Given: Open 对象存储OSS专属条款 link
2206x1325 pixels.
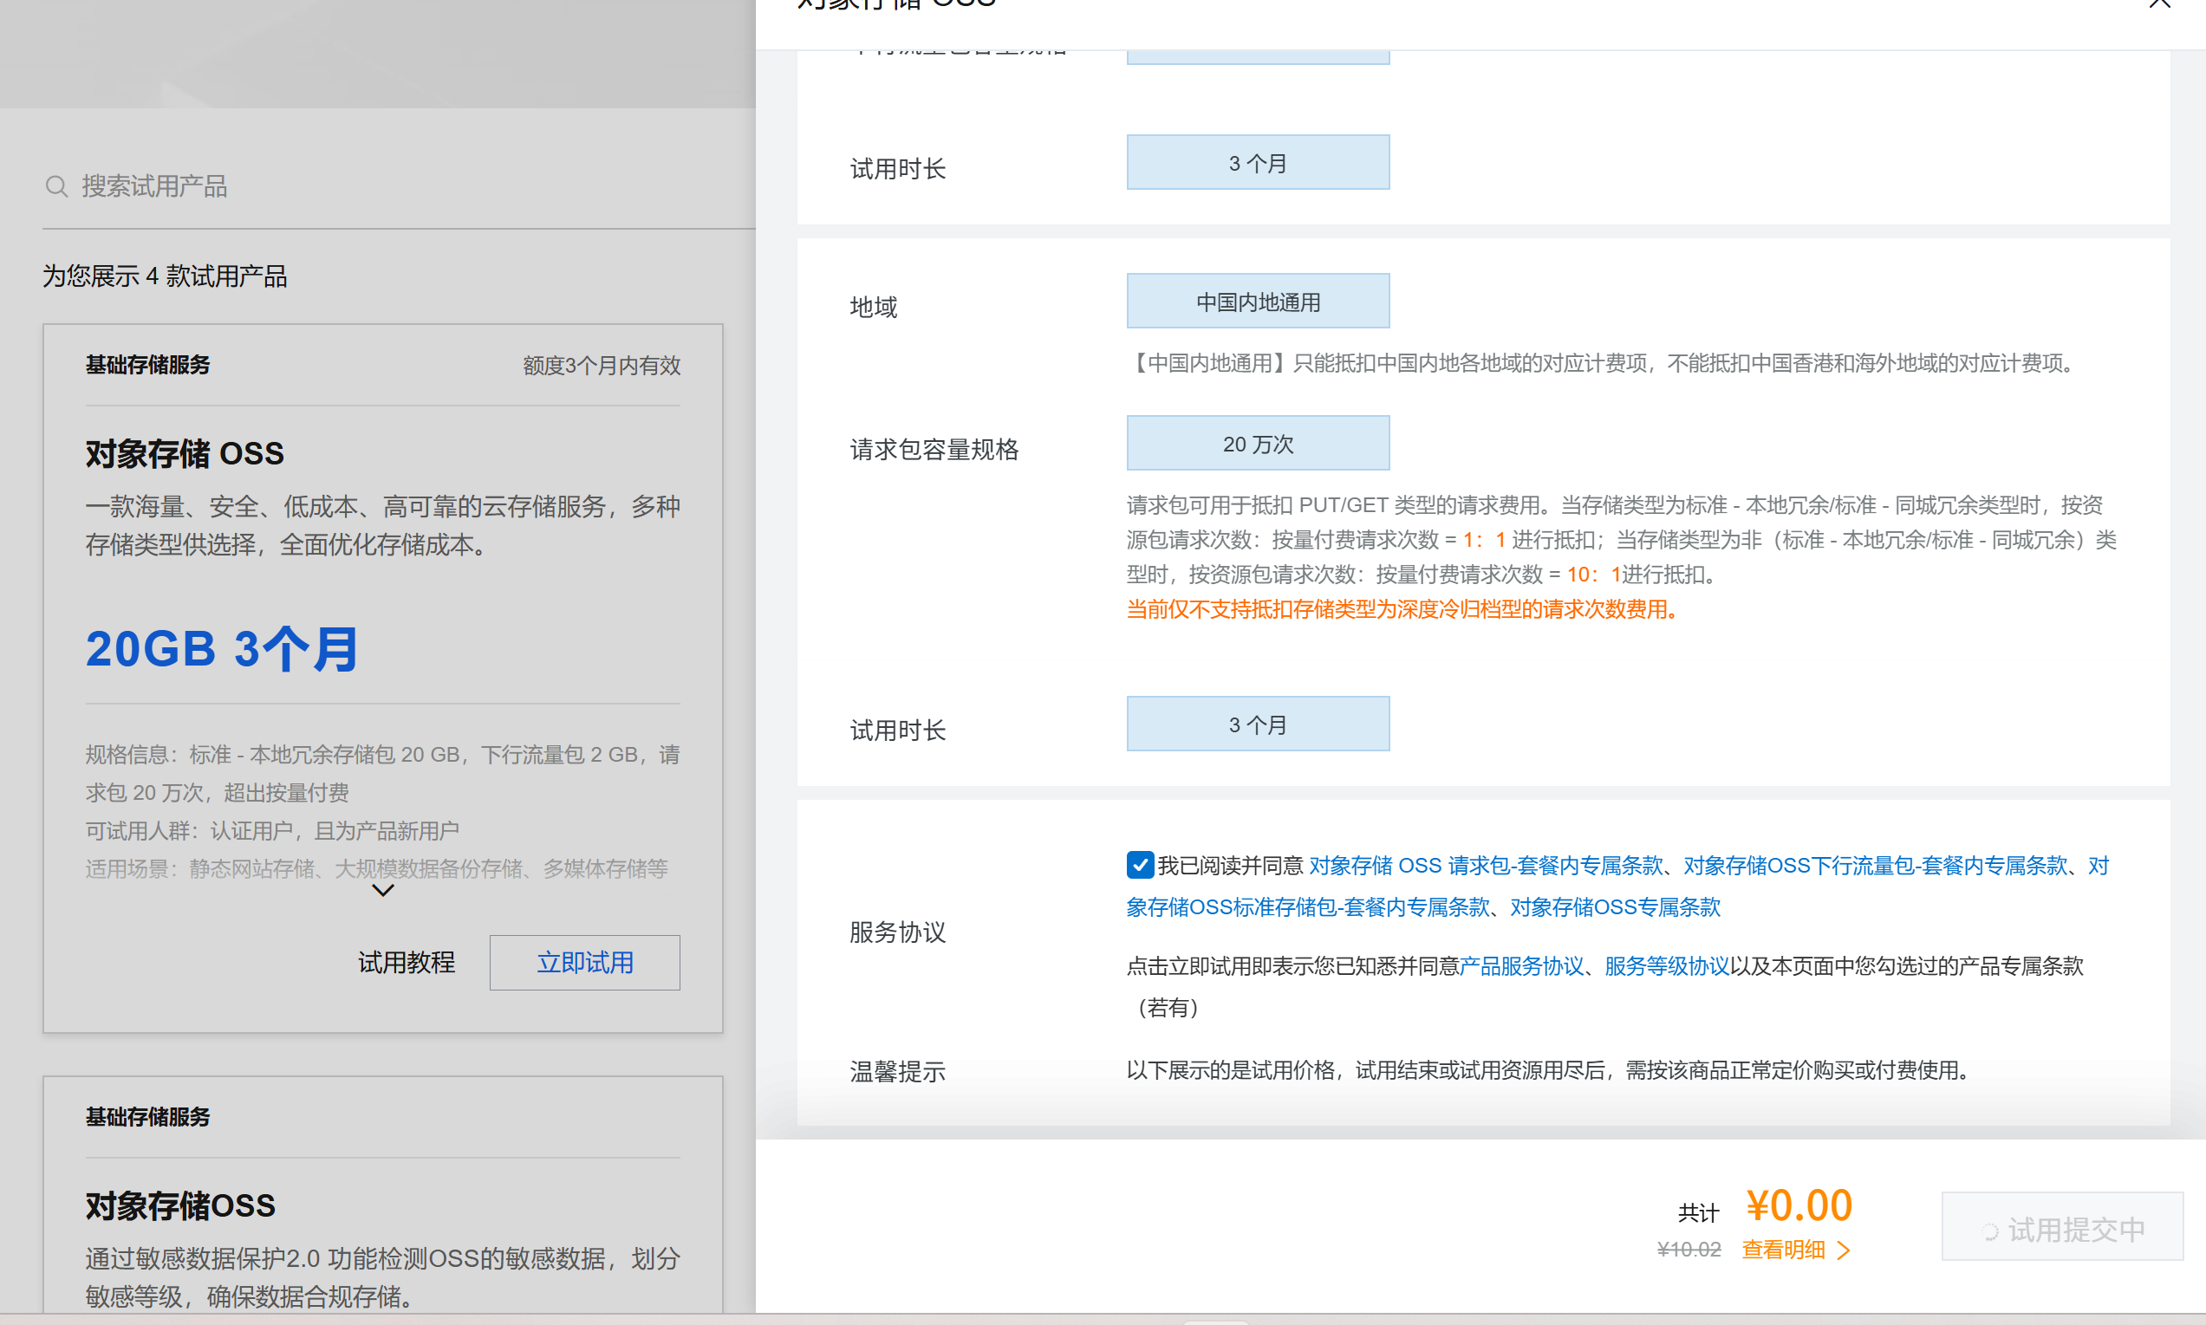Looking at the screenshot, I should (x=1614, y=907).
